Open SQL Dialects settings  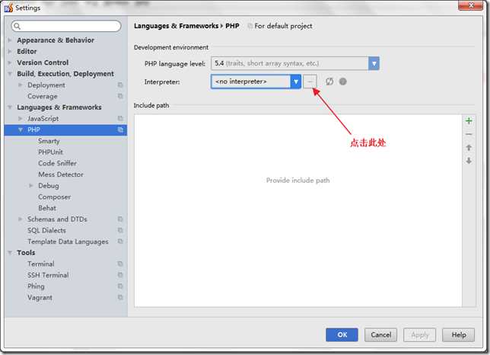[x=46, y=230]
